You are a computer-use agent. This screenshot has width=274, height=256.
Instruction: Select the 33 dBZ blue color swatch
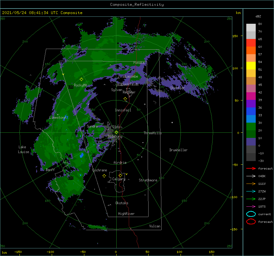coord(251,111)
